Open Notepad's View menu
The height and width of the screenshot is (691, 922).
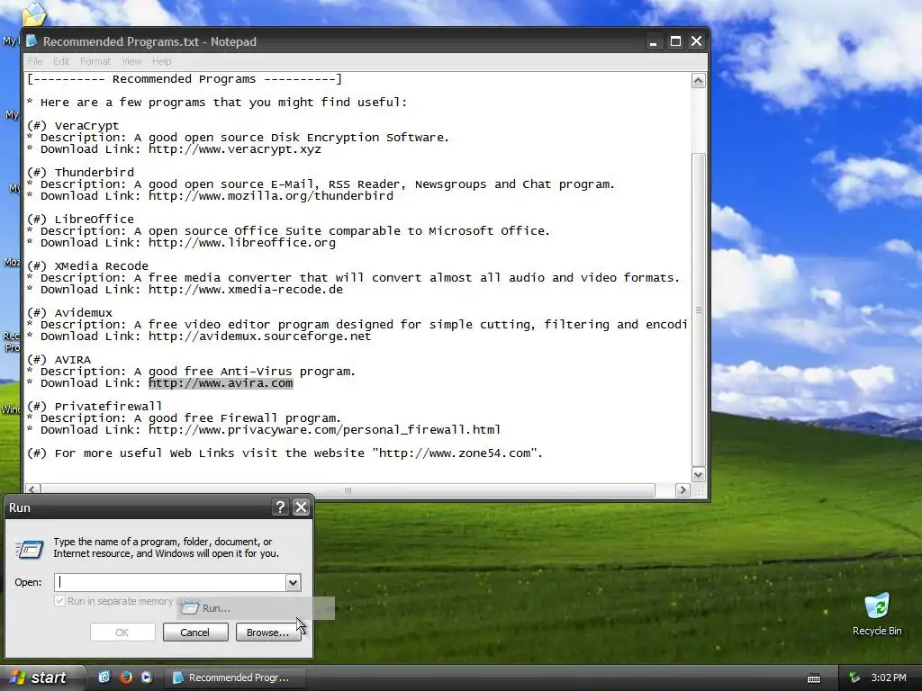131,61
